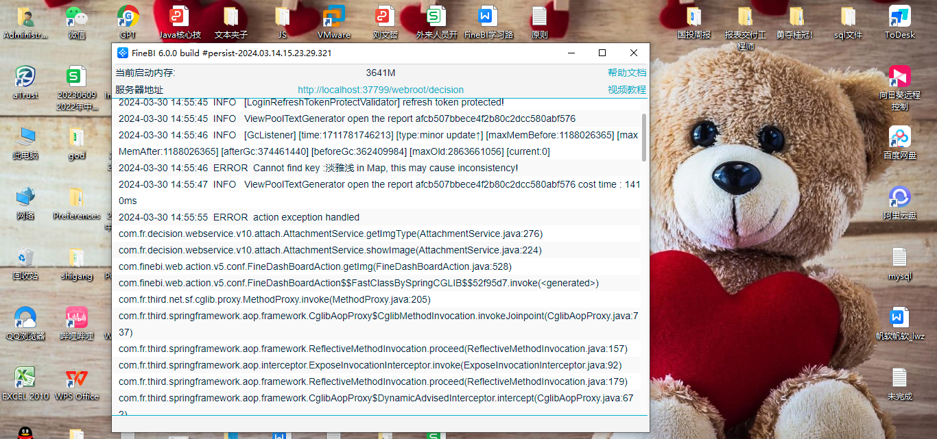Maximize the FineBI window
The width and height of the screenshot is (937, 439).
point(602,53)
